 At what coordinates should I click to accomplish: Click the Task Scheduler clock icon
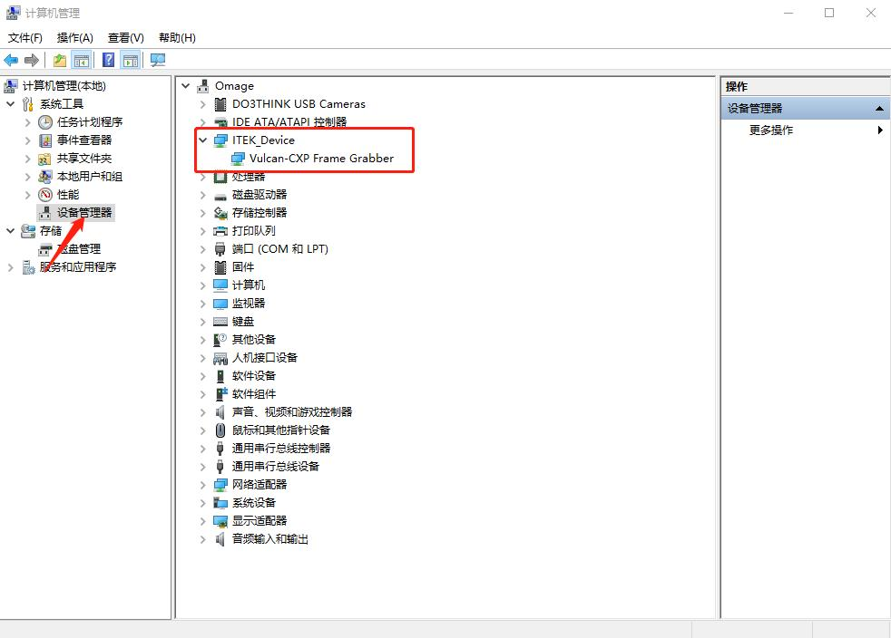pos(44,122)
